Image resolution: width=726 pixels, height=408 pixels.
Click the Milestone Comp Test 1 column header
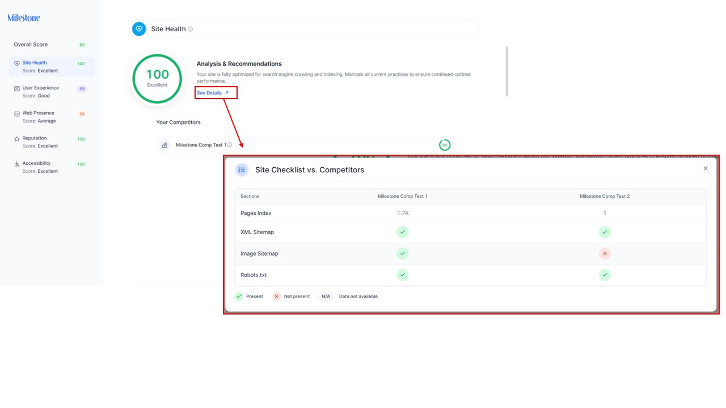403,196
